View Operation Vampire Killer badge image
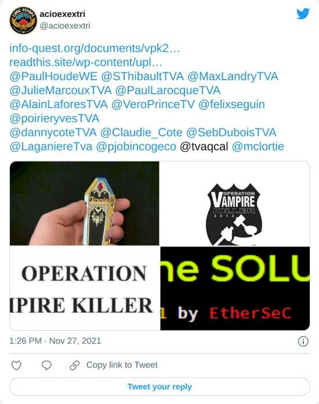319x404 pixels. (235, 203)
